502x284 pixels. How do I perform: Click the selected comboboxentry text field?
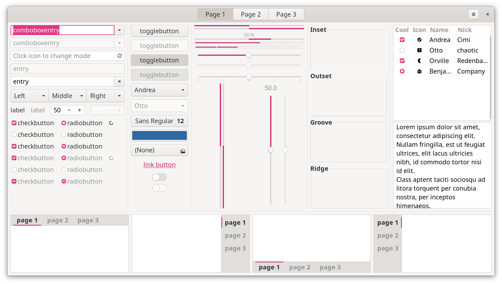tap(62, 30)
